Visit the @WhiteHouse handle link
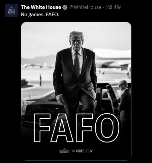152x163 pixels. 85,7
